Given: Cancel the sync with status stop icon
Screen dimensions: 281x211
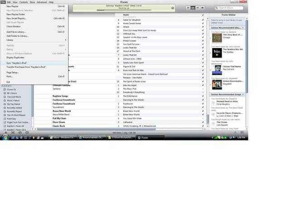Looking at the screenshot, I should click(x=173, y=8).
